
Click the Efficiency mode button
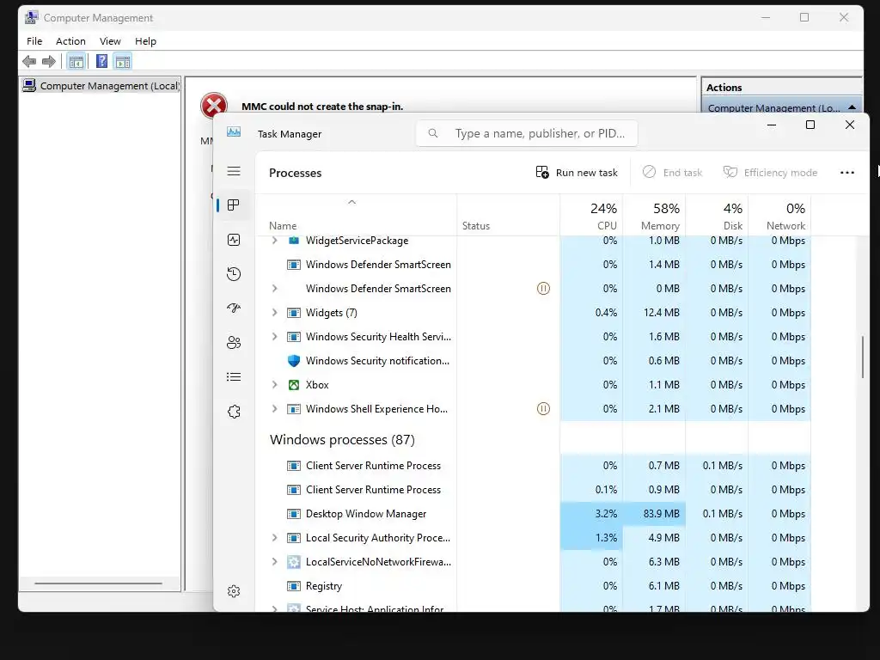770,172
